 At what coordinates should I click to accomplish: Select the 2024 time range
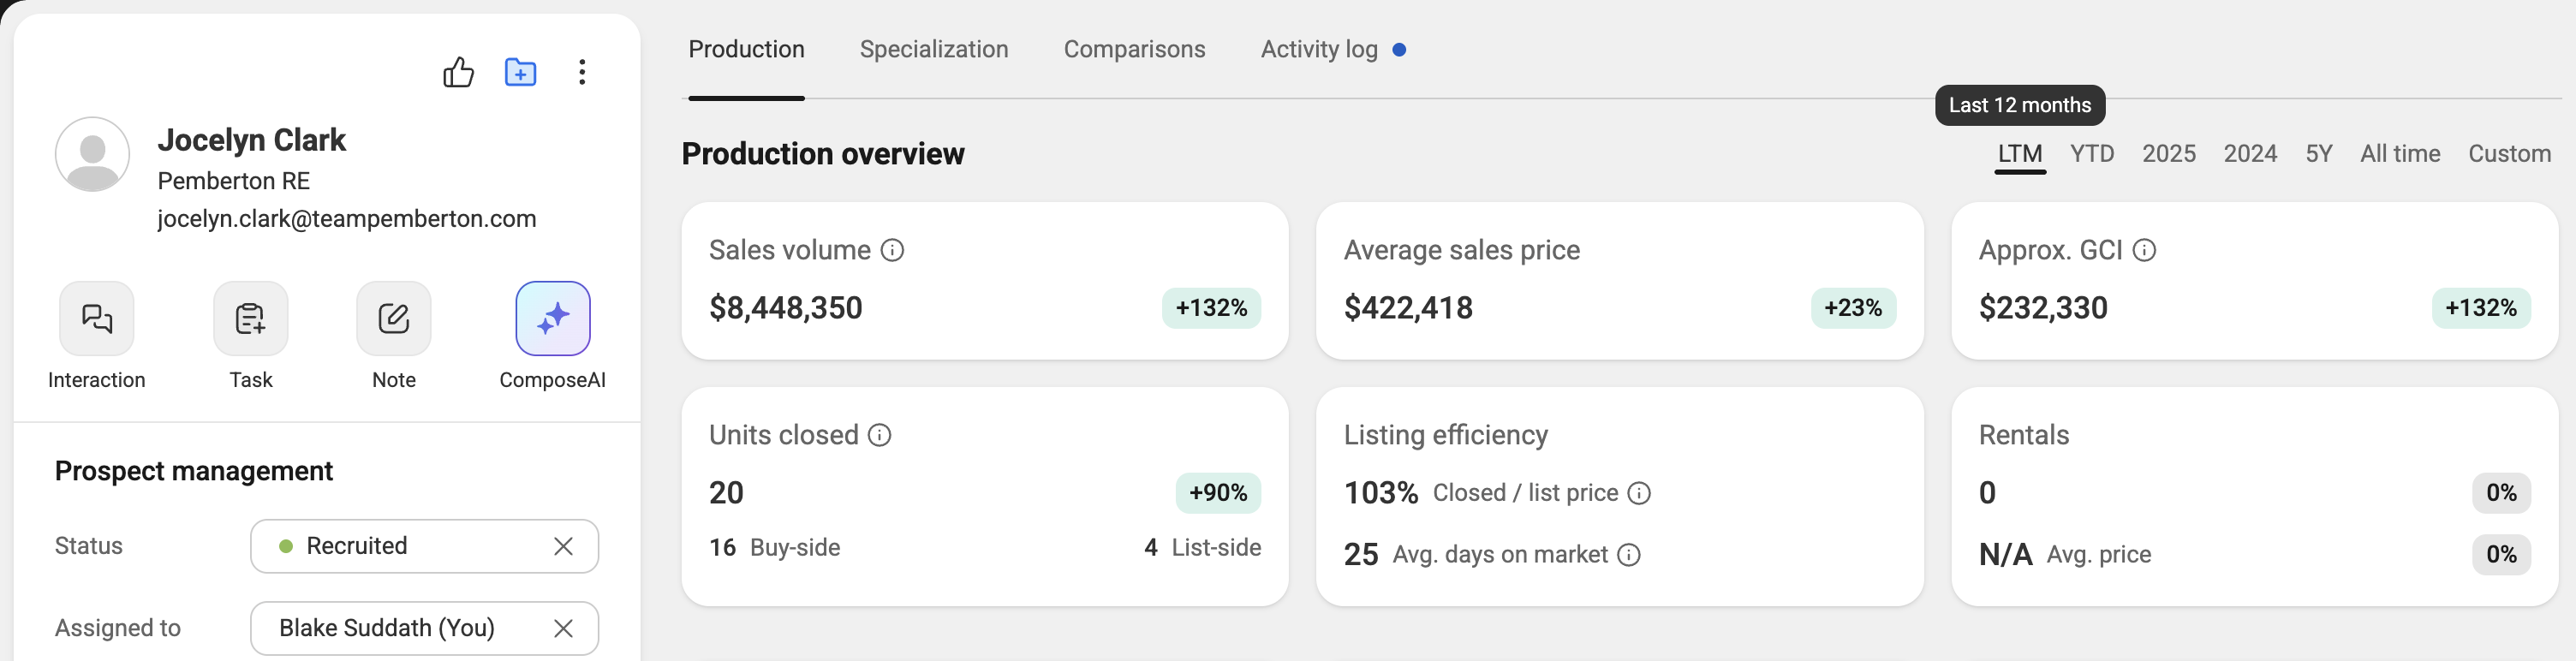[x=2250, y=154]
